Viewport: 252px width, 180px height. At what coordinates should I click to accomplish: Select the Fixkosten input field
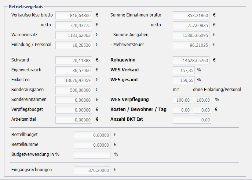pyautogui.click(x=73, y=80)
